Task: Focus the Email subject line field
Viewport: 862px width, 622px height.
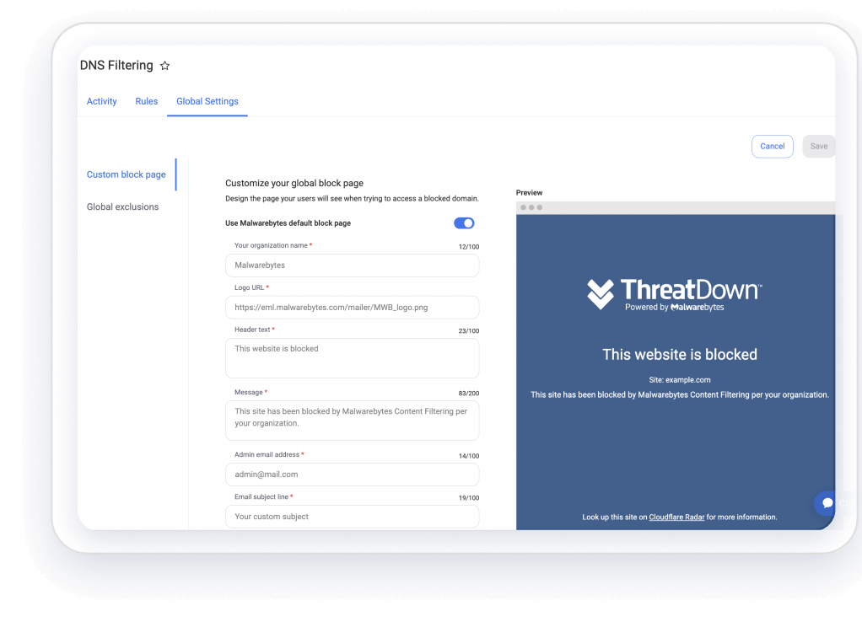Action: (353, 517)
